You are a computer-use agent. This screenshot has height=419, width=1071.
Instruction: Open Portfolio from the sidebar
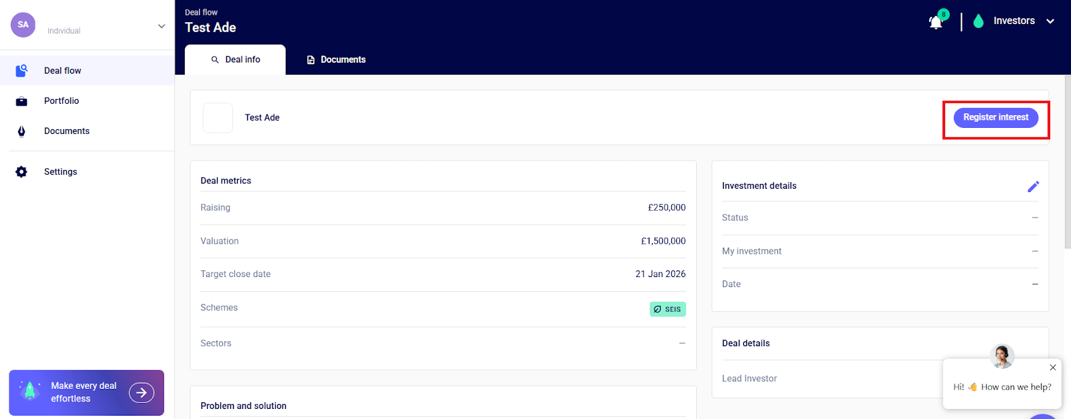tap(62, 101)
